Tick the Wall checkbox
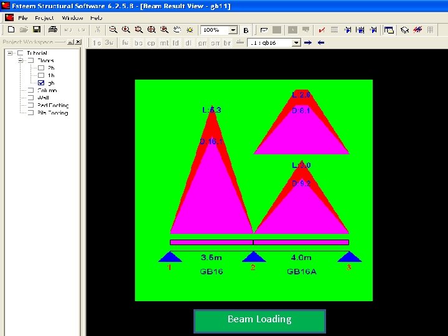 point(30,98)
